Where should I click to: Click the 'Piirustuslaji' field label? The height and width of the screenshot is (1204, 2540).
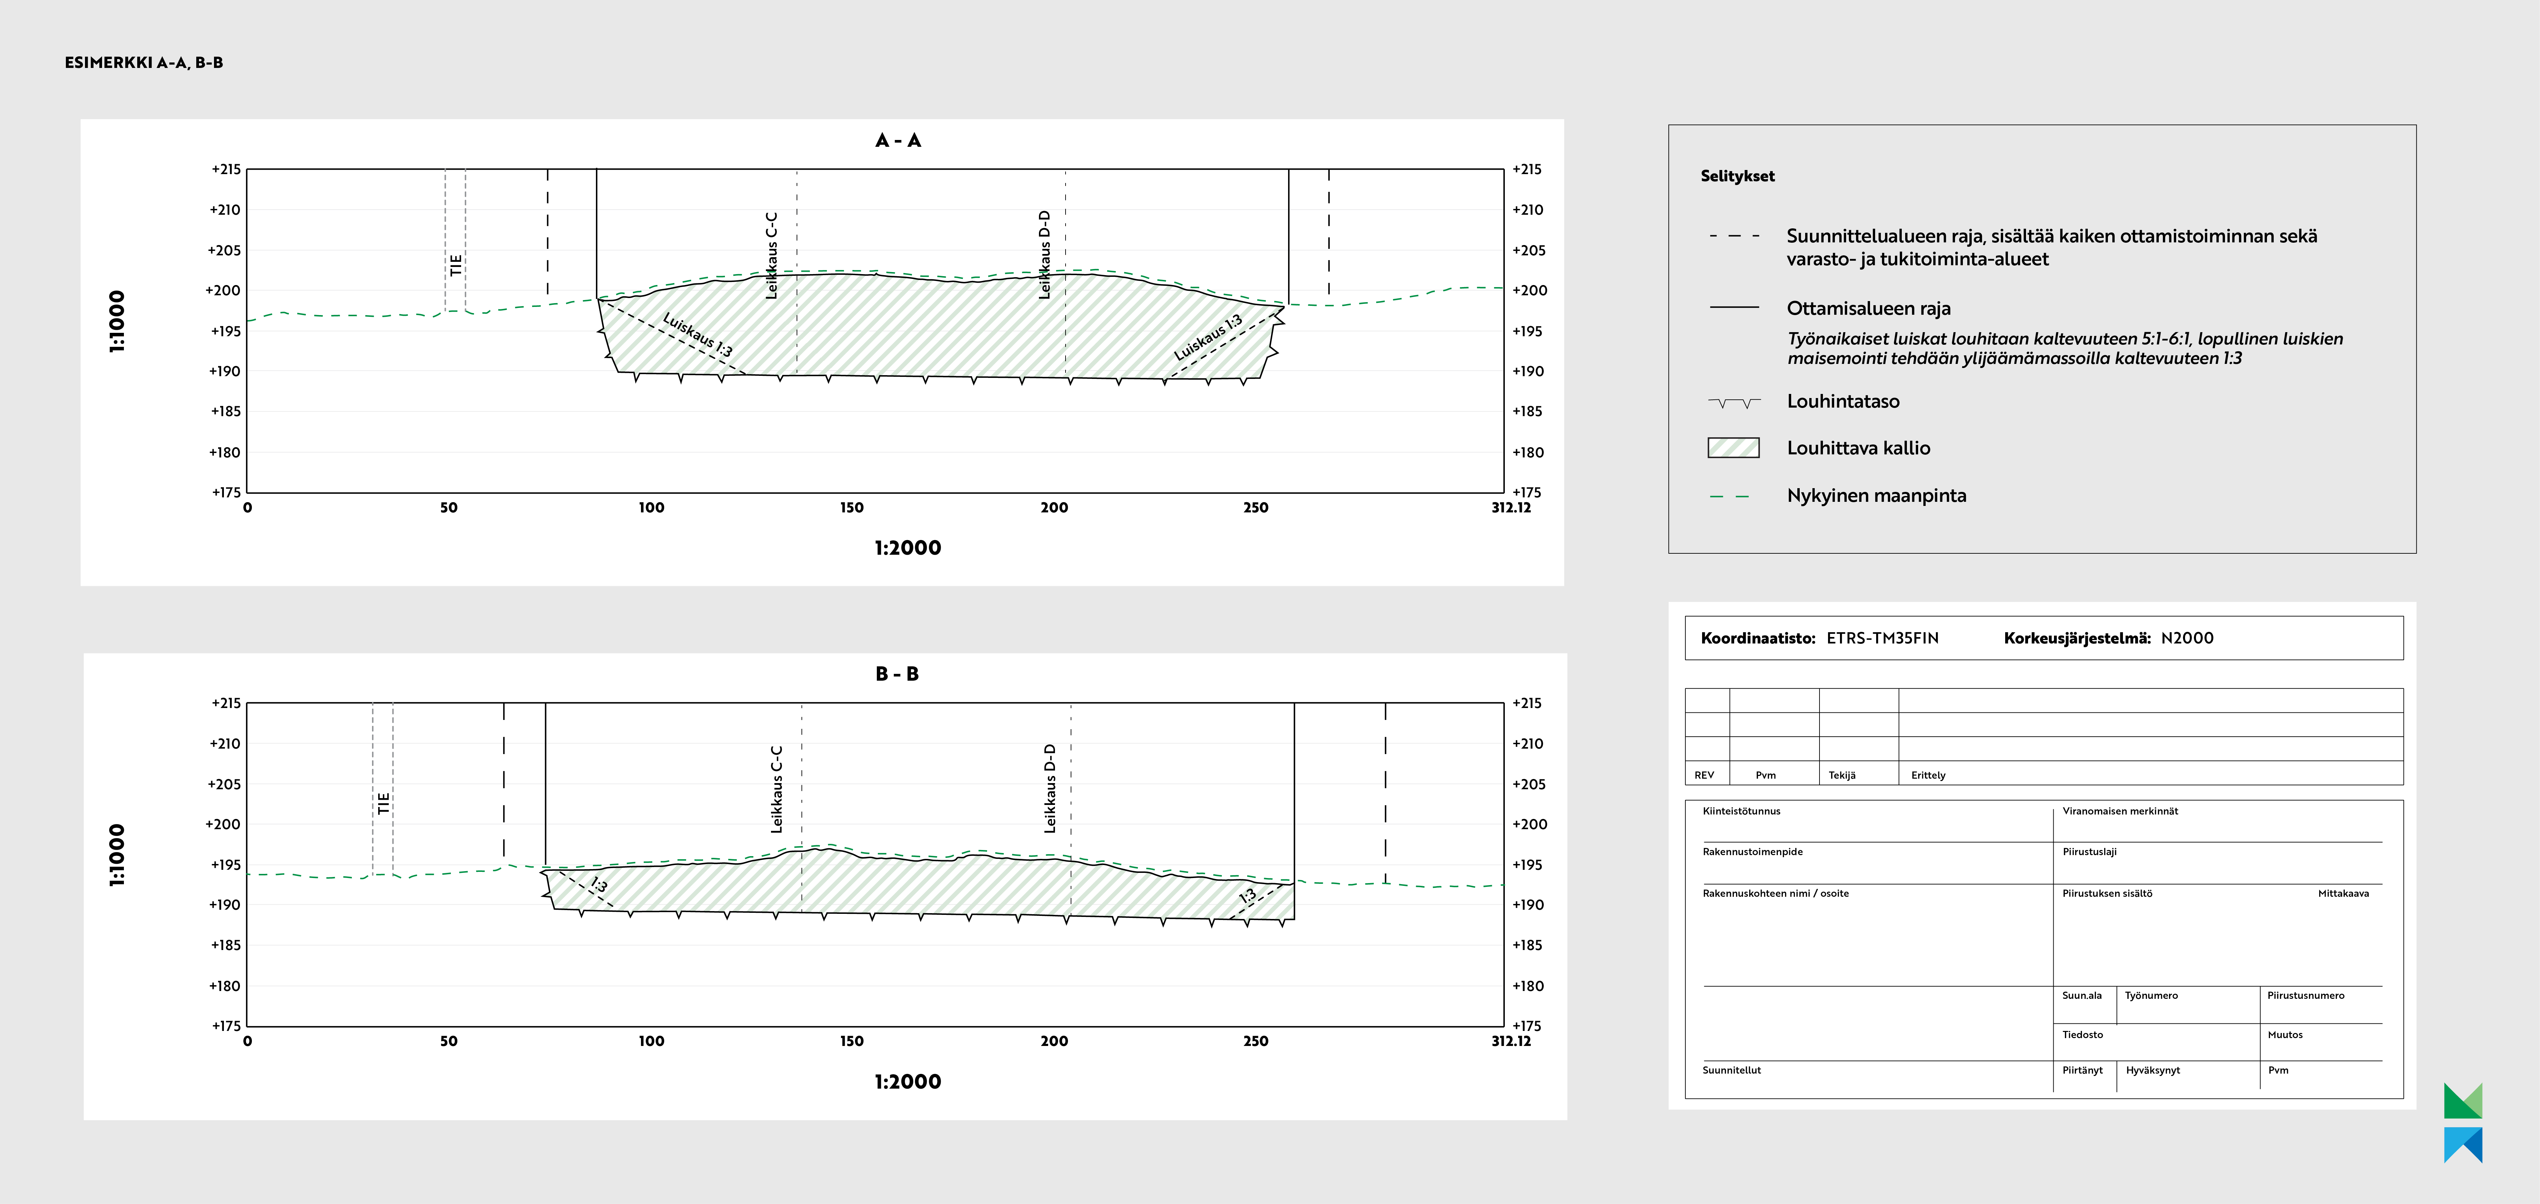pos(2089,852)
